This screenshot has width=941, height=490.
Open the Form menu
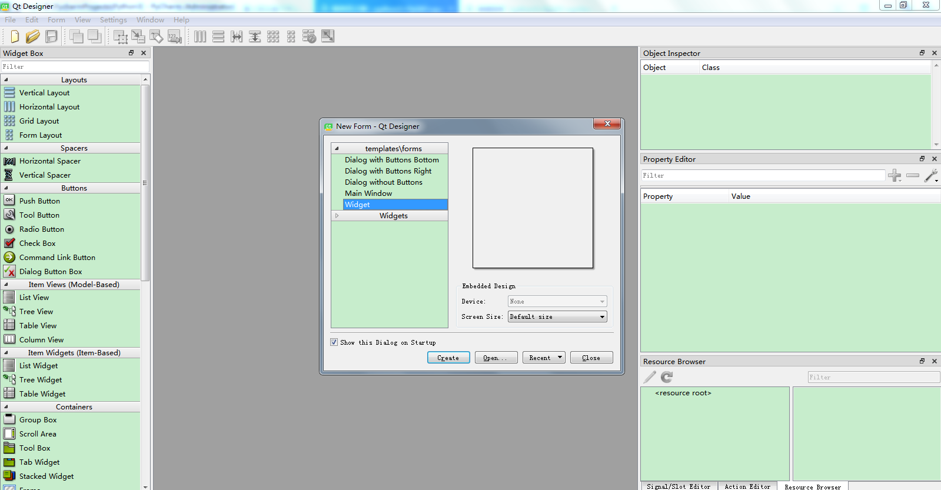click(56, 20)
